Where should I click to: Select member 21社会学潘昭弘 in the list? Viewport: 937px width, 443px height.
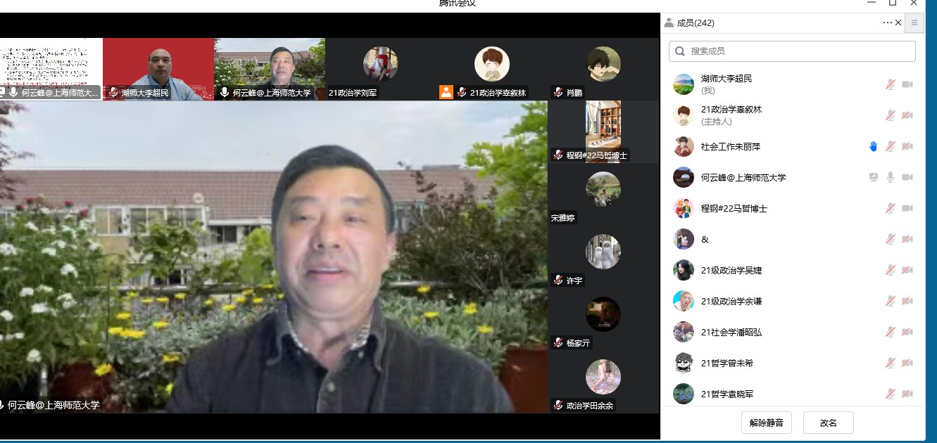coord(731,332)
